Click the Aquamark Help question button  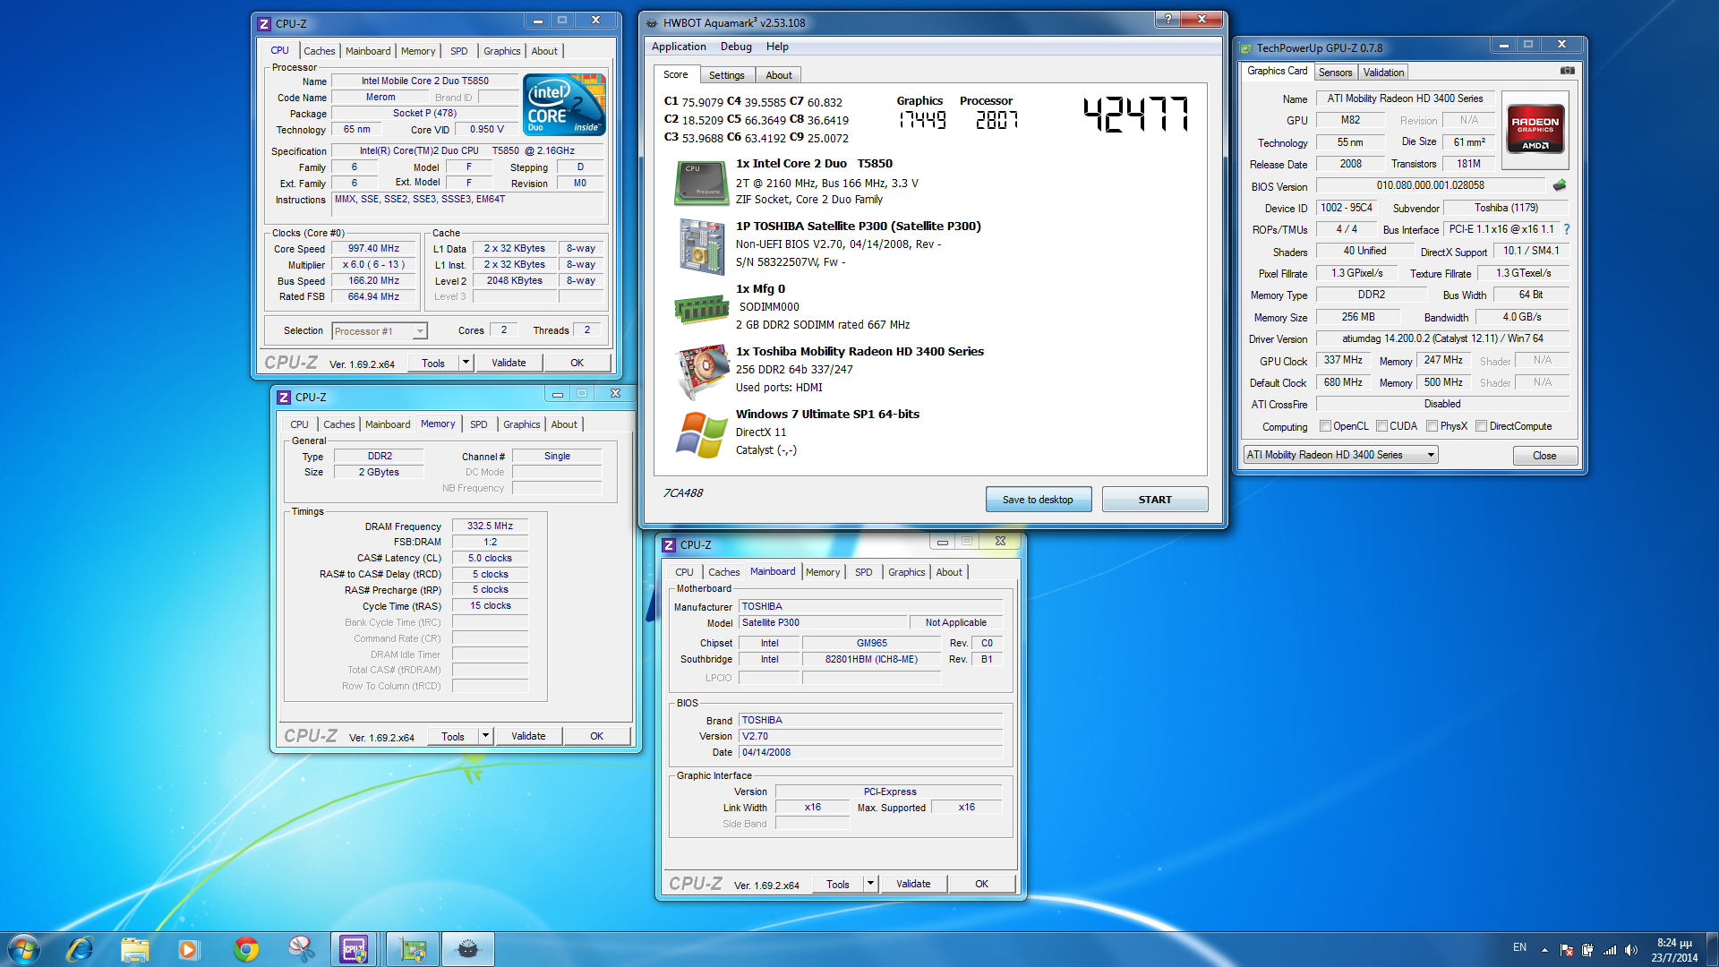tap(1167, 19)
